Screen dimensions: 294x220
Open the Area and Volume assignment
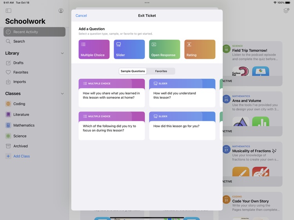[252, 114]
